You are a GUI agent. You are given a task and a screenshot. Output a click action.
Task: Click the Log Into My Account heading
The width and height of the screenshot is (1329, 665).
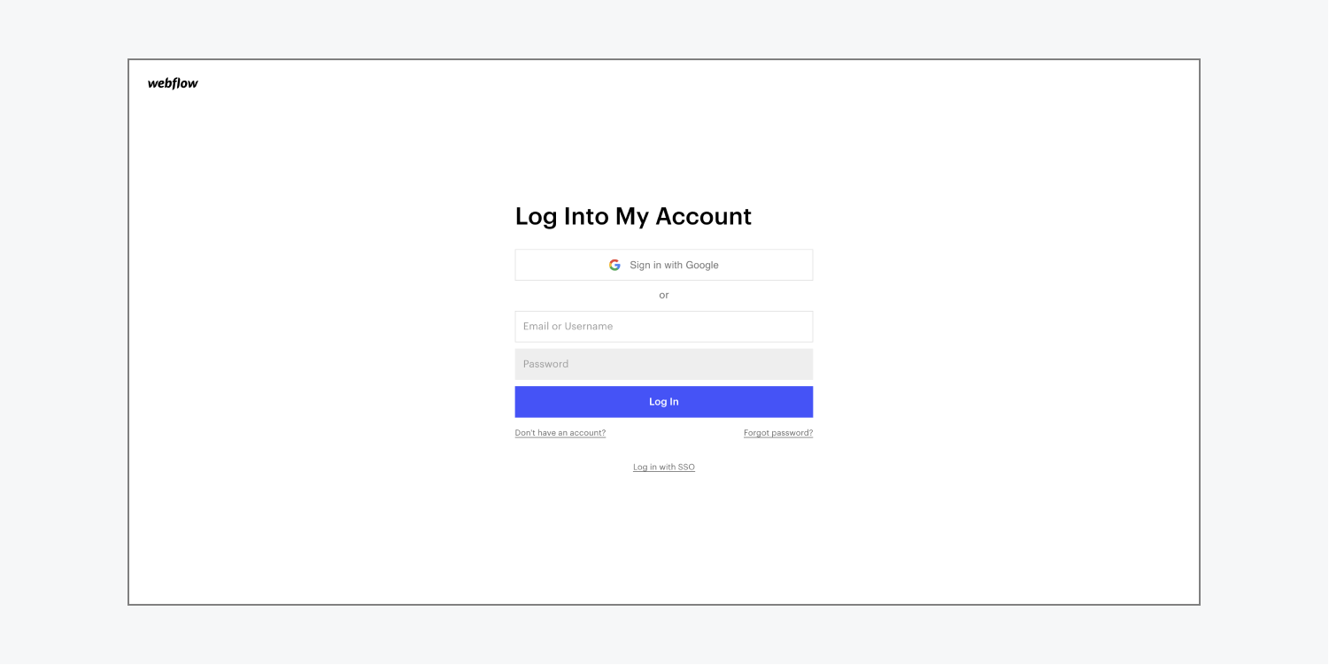pyautogui.click(x=633, y=216)
